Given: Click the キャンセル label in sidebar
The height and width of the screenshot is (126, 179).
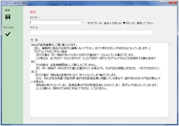Looking at the screenshot, I should tap(8, 27).
